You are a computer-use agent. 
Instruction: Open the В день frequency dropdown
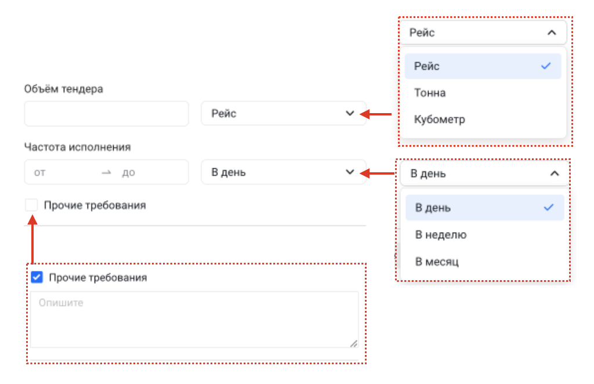[283, 172]
